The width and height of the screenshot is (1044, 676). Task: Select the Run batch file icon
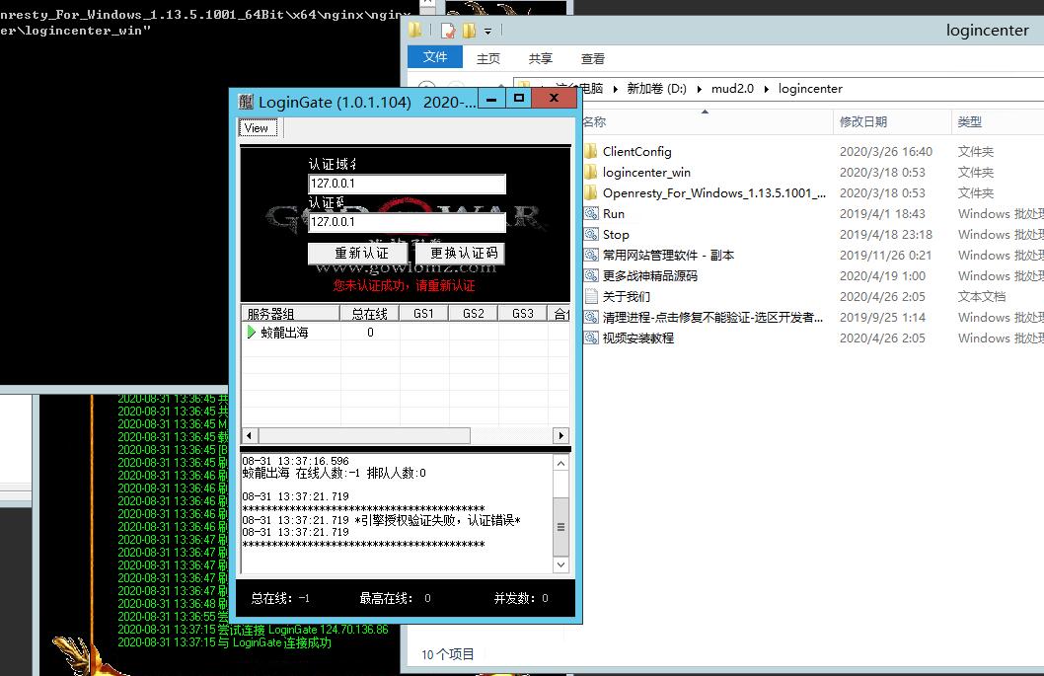click(591, 214)
